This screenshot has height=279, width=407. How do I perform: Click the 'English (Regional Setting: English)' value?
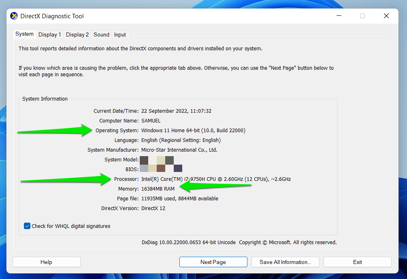[x=181, y=140]
